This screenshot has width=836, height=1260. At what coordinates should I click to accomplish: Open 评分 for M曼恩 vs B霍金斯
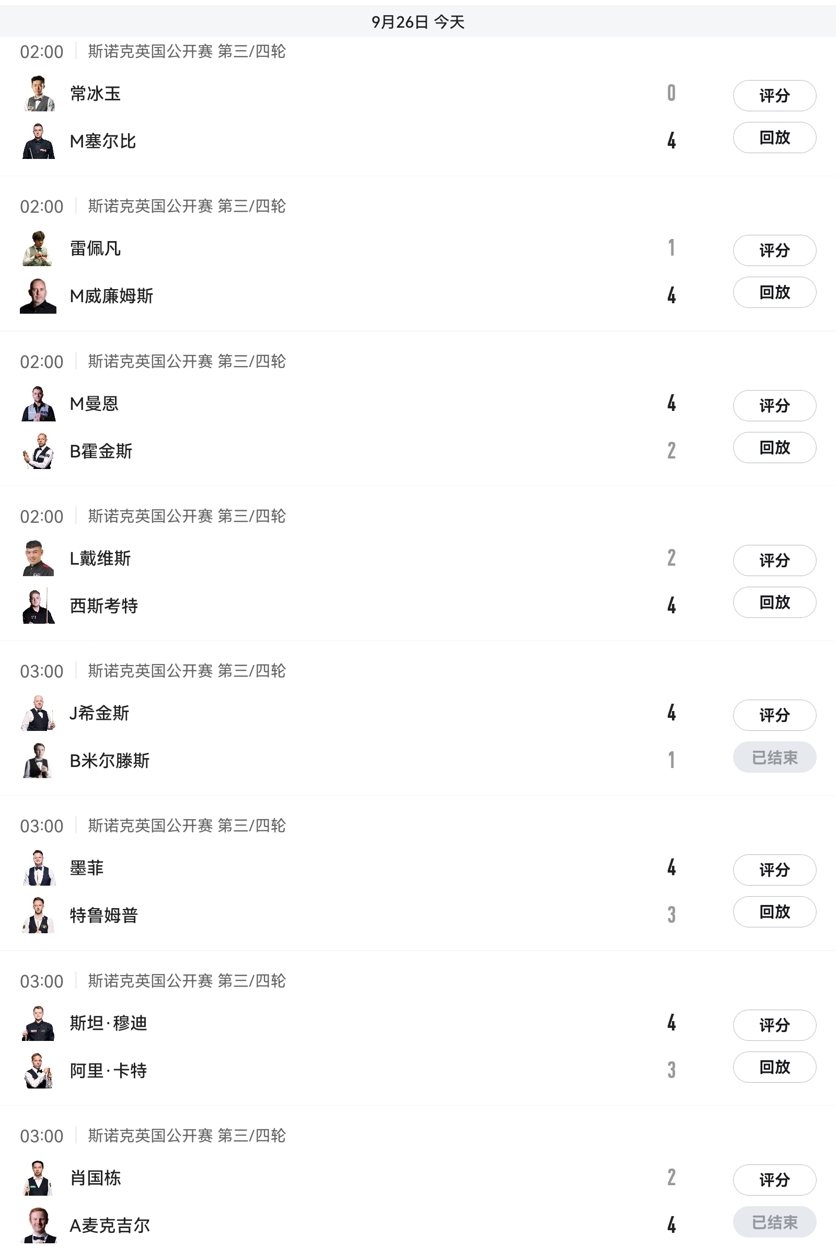point(774,405)
